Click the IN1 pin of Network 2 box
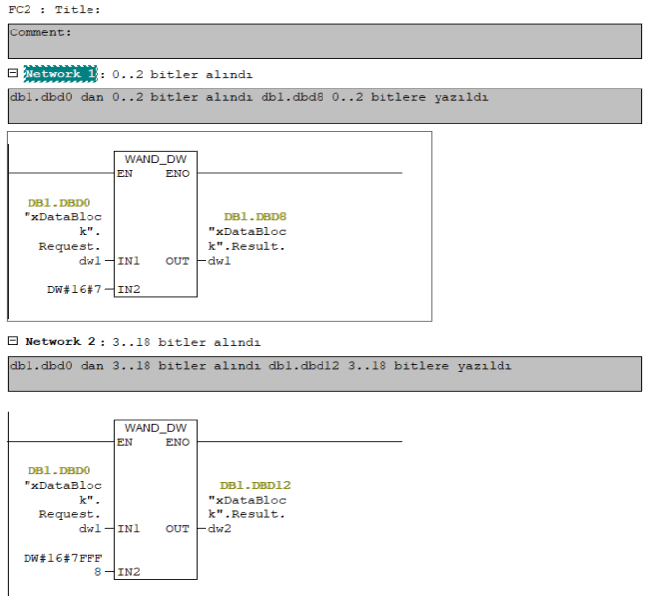This screenshot has width=646, height=596. coord(129,528)
